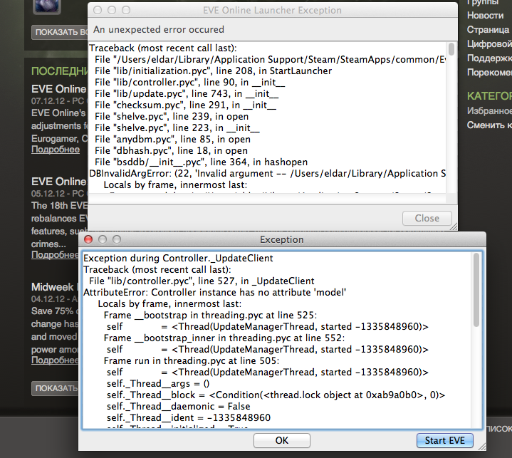Click the top ПОКАЗАТЬ button near avatar
Screen dimensions: 512x458
(59, 33)
